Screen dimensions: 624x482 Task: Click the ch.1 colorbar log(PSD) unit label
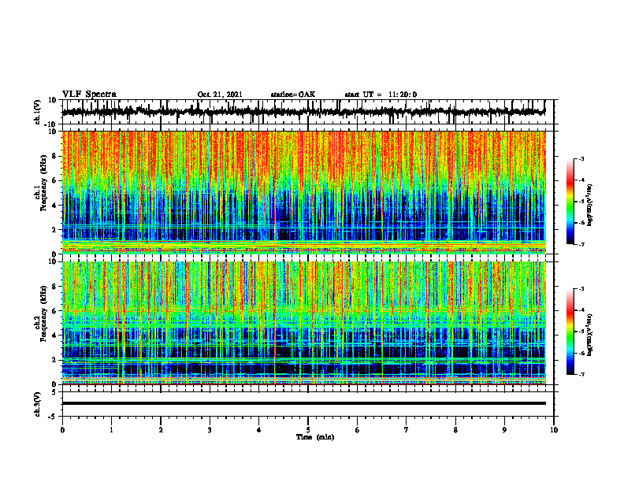pos(589,206)
